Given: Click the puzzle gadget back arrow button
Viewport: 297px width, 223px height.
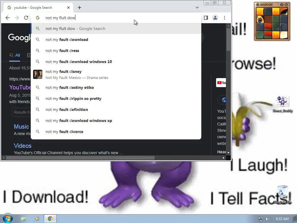Looking at the screenshot, I should [x=258, y=5].
